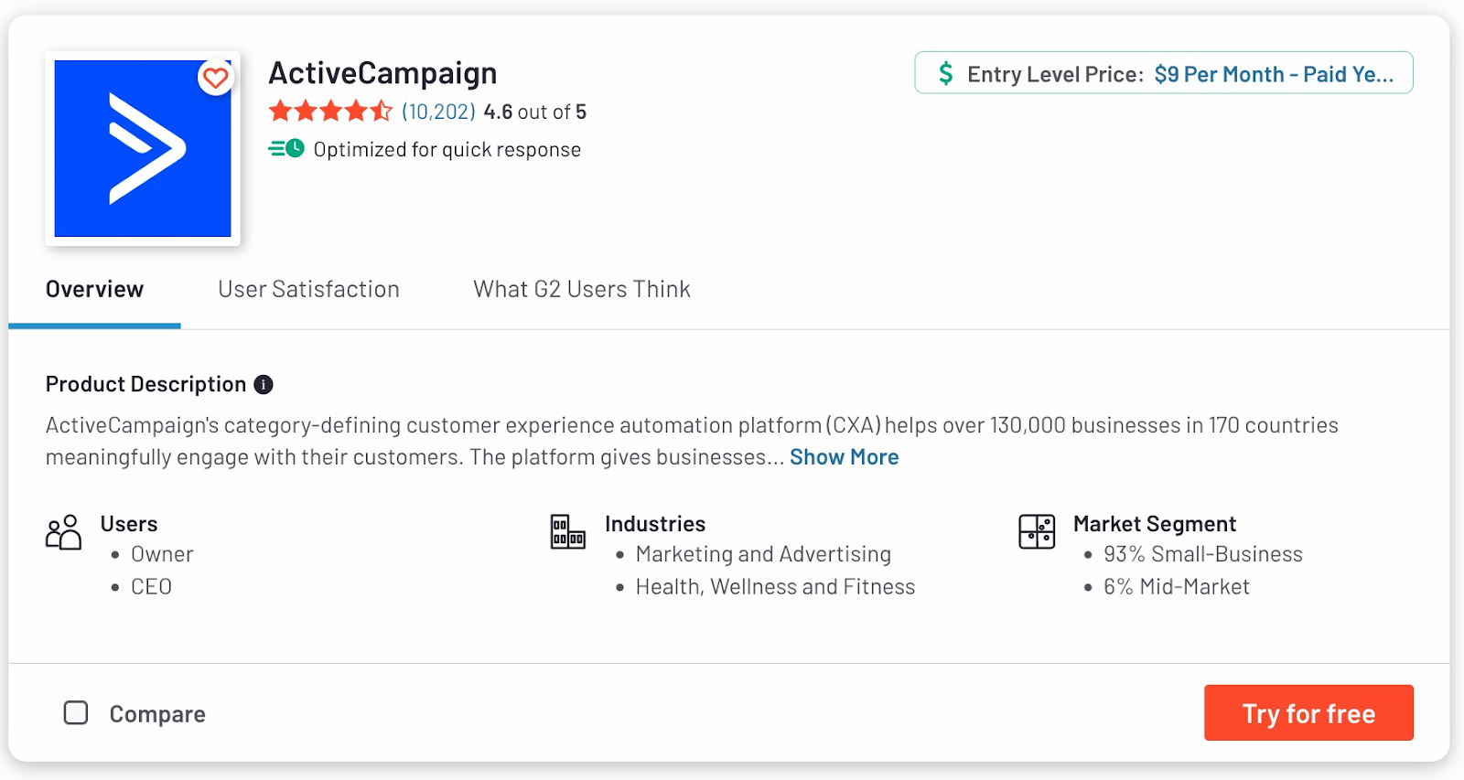Click '93% Small-Business' segment entry
1464x780 pixels.
[1203, 554]
